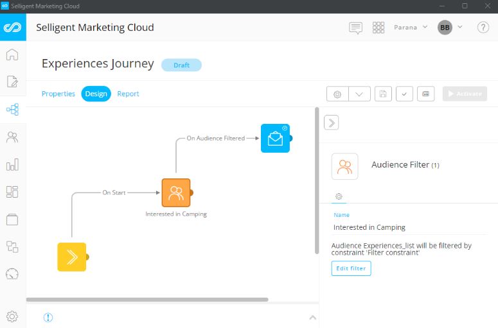Switch to the Properties tab
The width and height of the screenshot is (498, 328).
pyautogui.click(x=58, y=94)
